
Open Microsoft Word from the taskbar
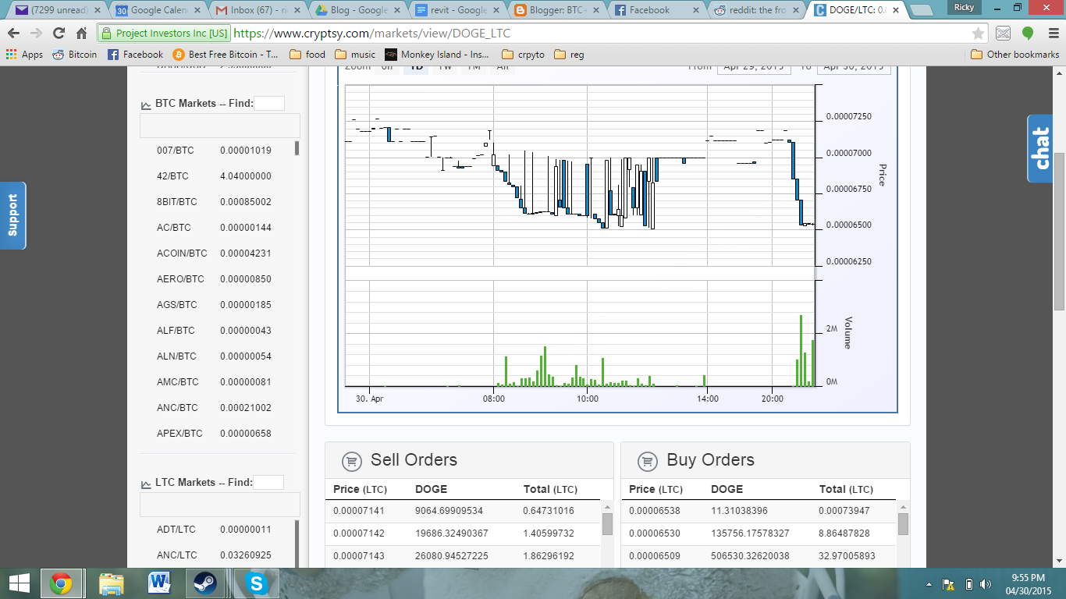click(159, 583)
